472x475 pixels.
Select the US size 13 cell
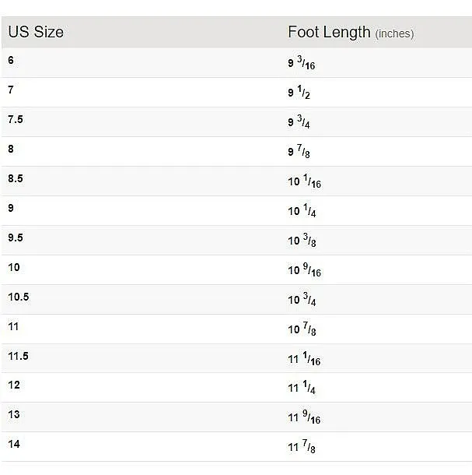[x=14, y=414]
